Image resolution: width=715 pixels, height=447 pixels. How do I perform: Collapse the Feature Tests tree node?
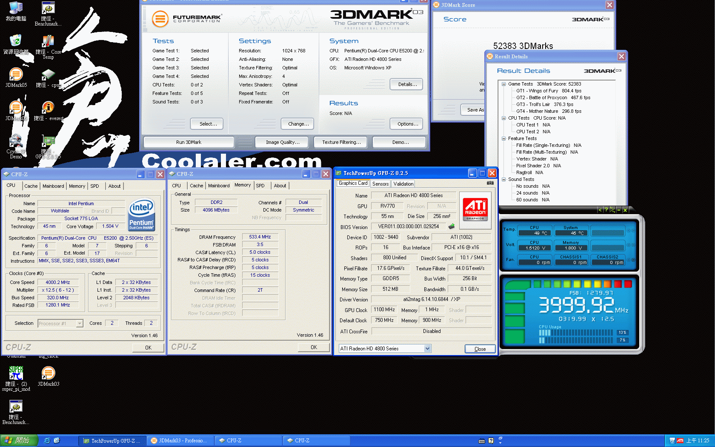[503, 138]
